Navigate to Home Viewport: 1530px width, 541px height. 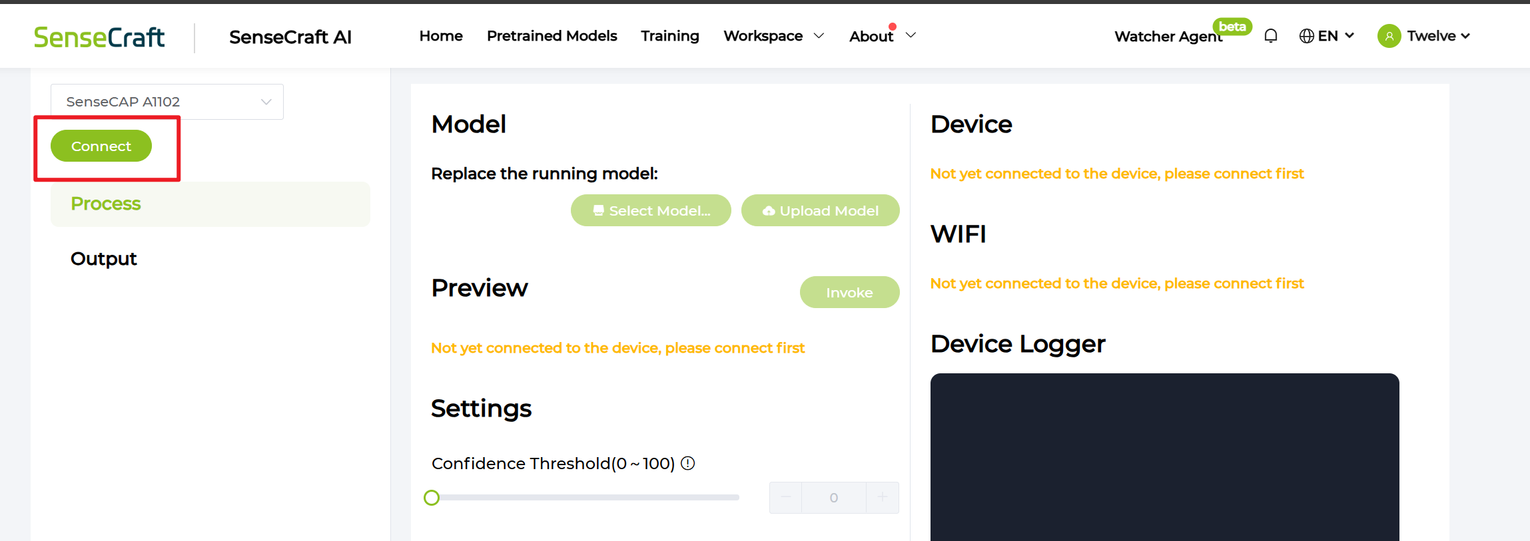(441, 36)
